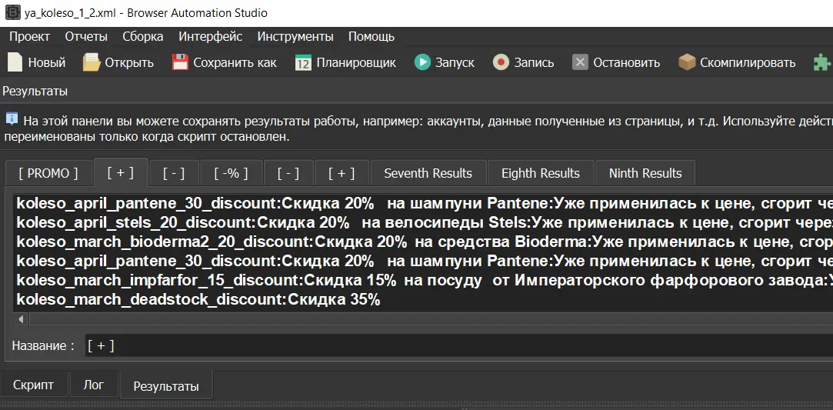
Task: Click the green Run play icon
Action: (x=422, y=62)
